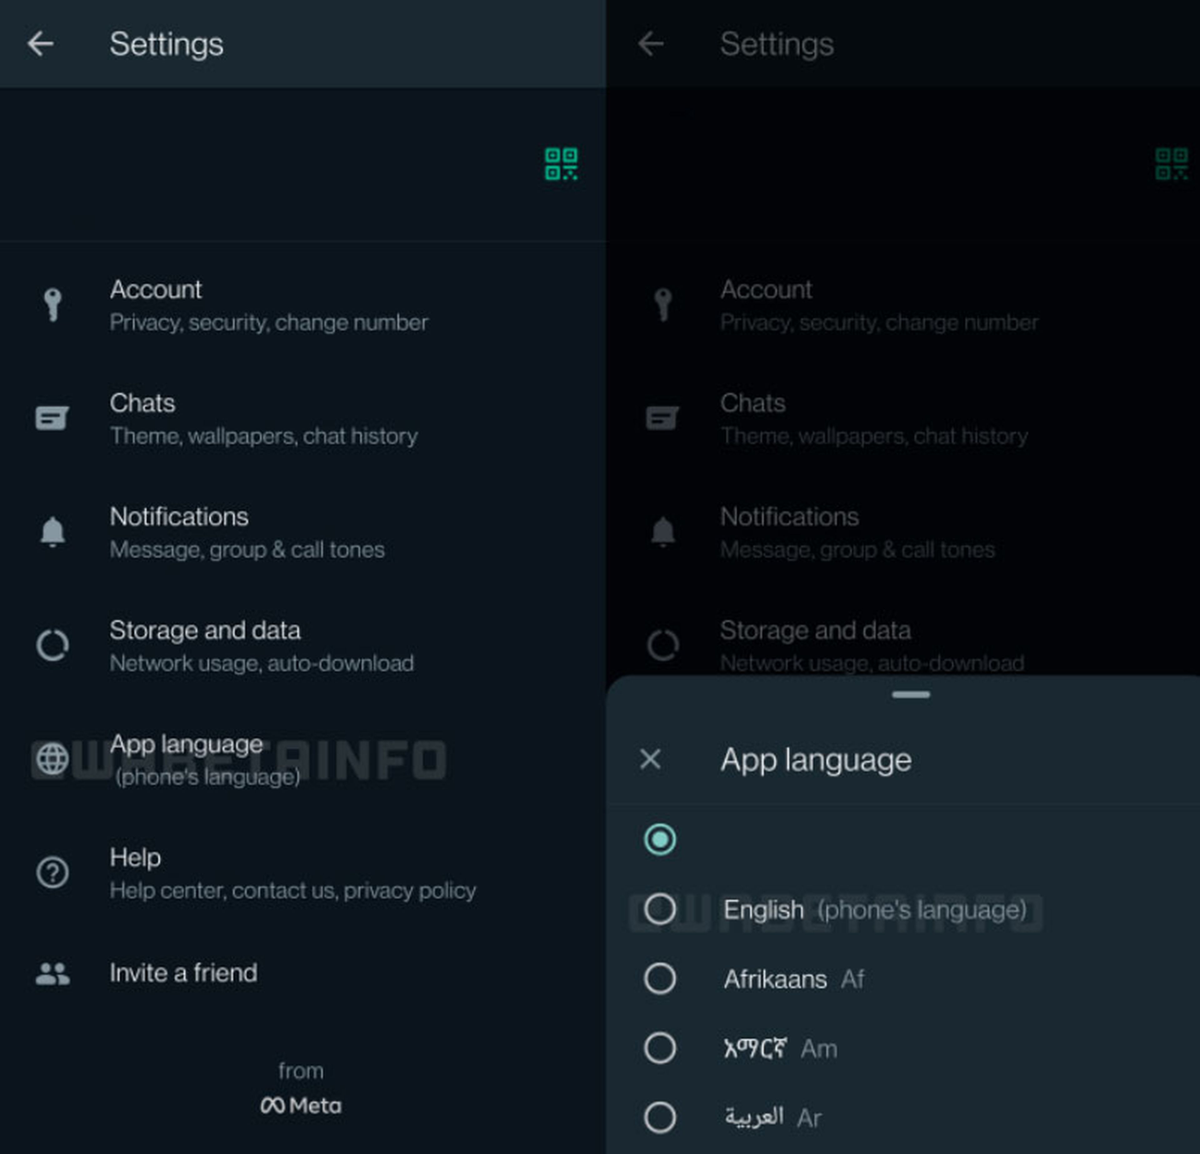Click 'Message, group & call tones' subtitle in left panel
Viewport: 1200px width, 1154px height.
[x=247, y=550]
